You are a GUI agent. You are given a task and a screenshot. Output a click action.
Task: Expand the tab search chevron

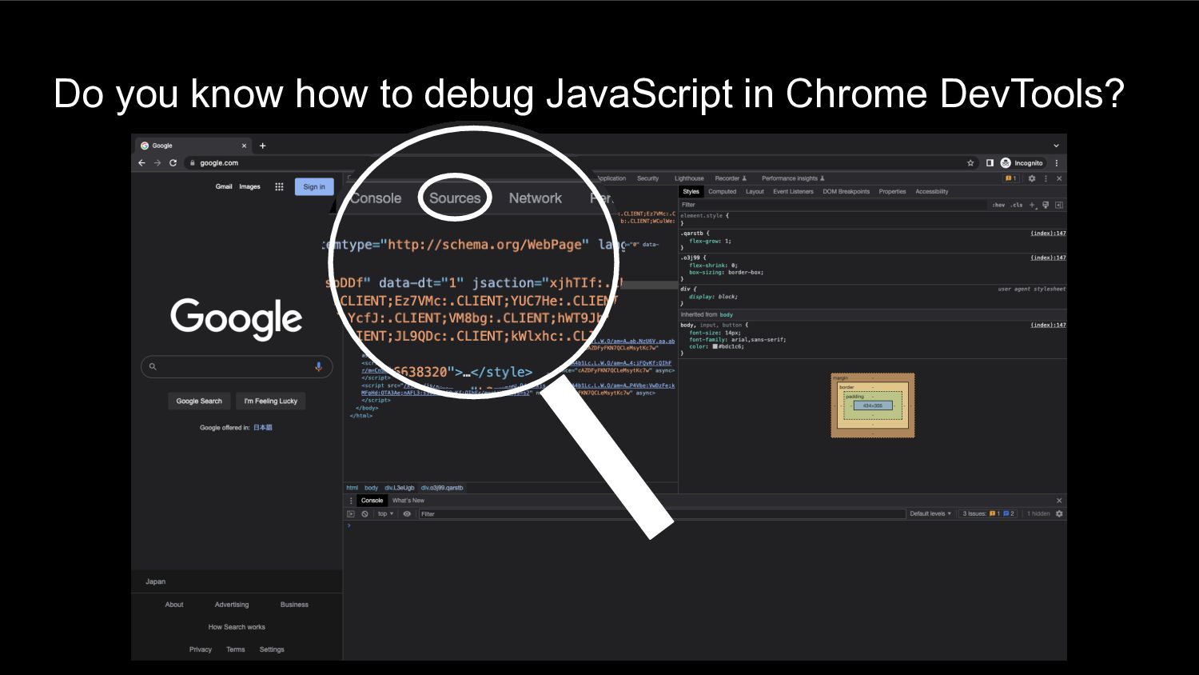1056,146
